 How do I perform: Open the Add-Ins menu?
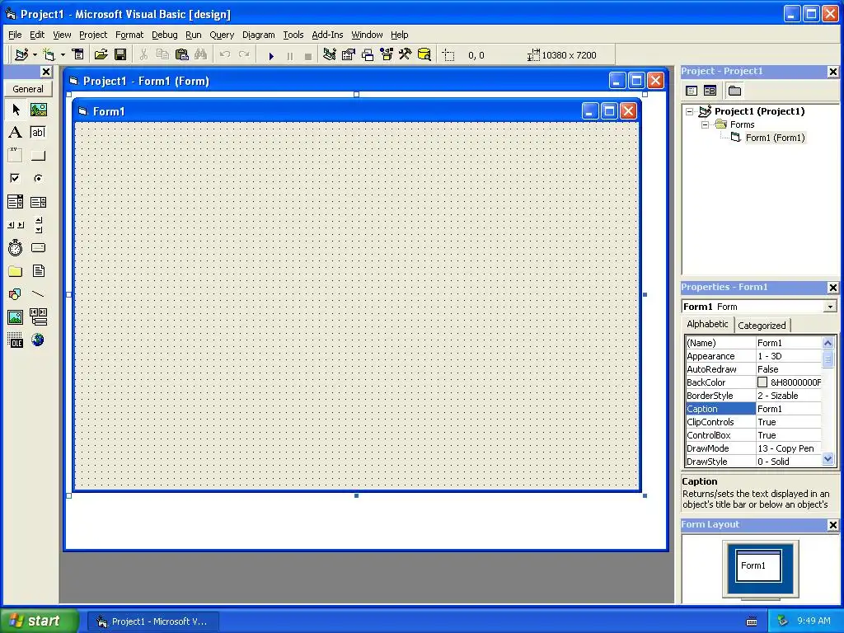pos(327,35)
